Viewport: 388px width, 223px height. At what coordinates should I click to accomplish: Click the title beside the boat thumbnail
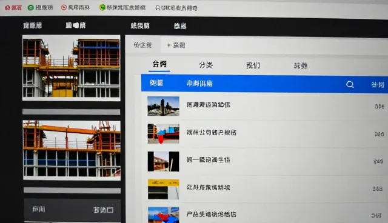212,133
